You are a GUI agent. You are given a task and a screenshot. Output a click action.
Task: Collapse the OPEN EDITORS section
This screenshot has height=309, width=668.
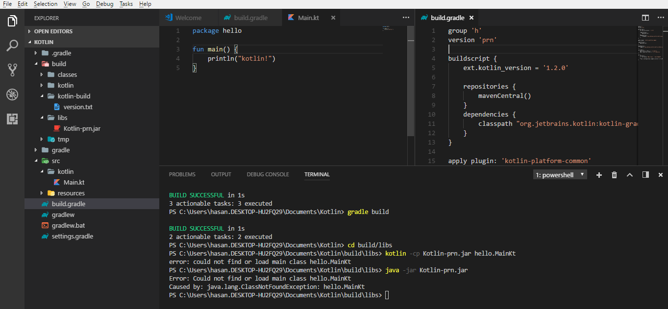(53, 31)
